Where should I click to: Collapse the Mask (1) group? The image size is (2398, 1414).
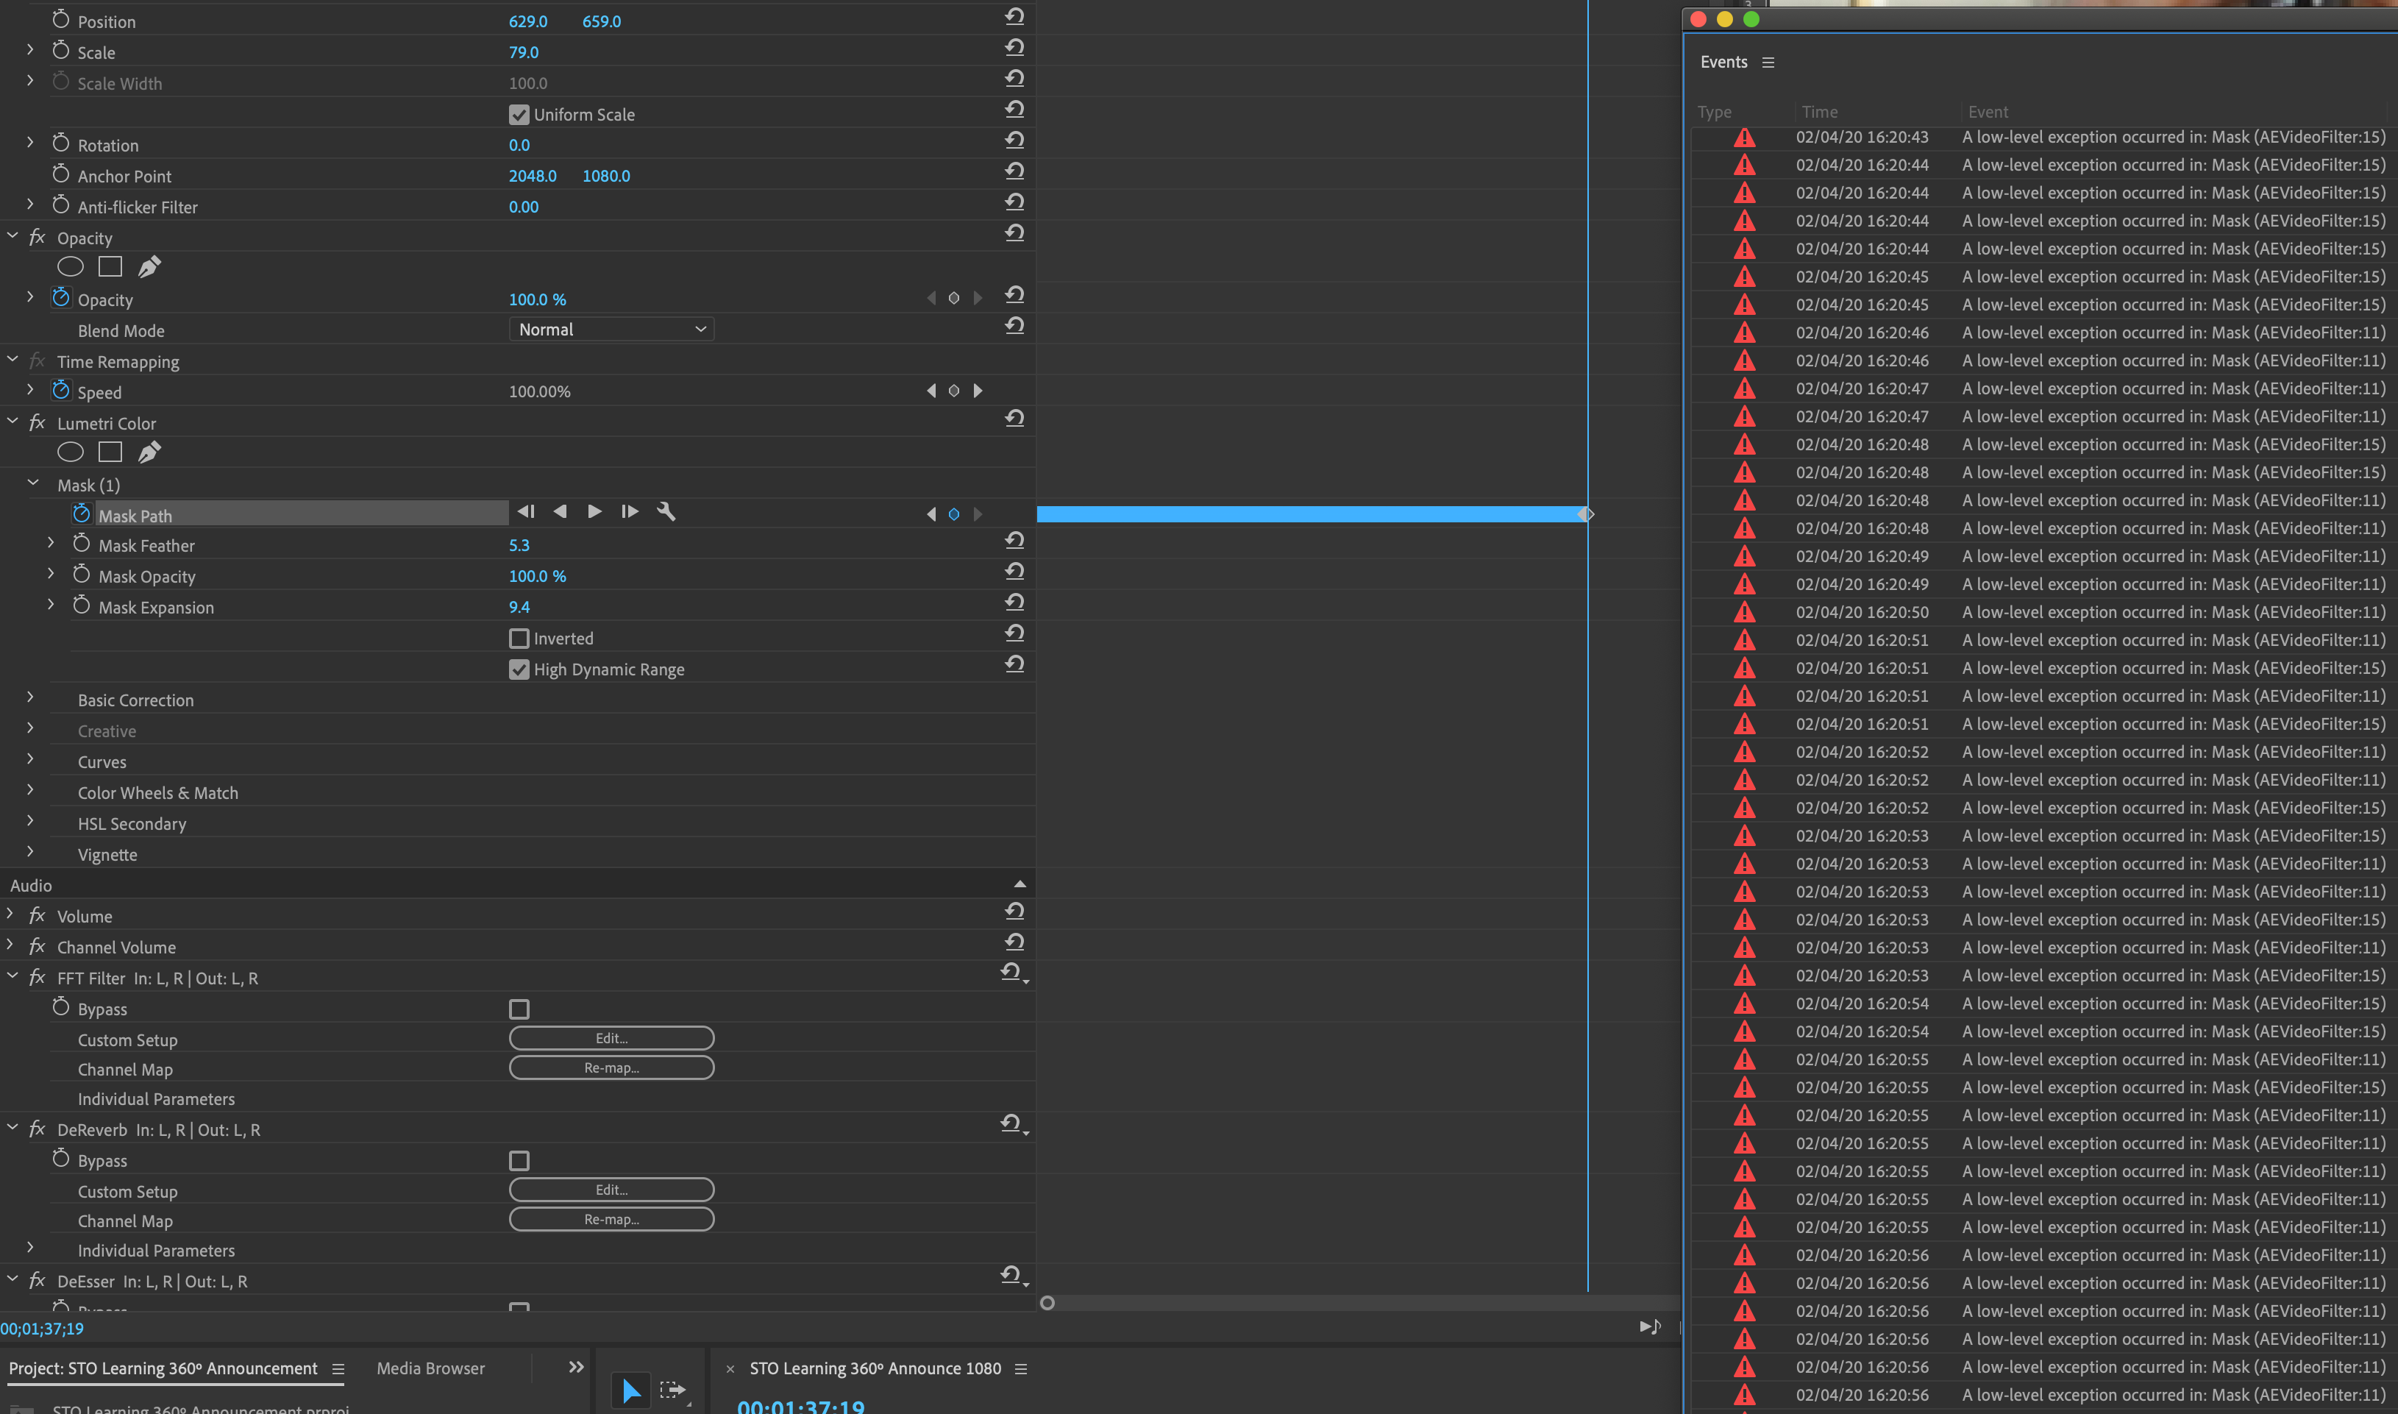(x=33, y=484)
